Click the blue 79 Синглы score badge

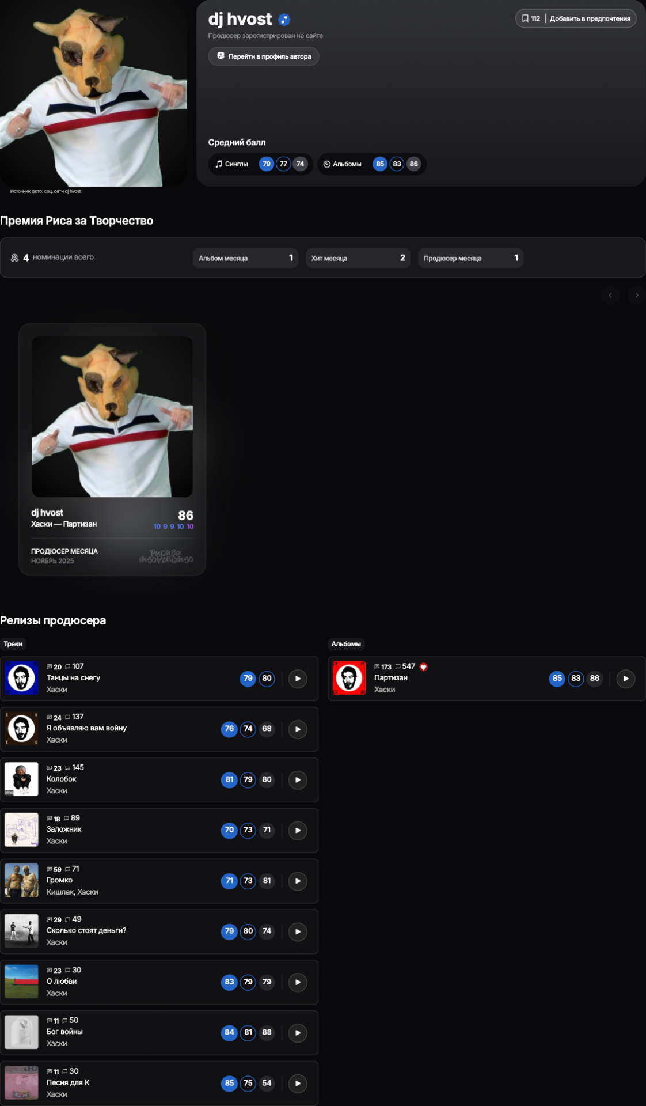coord(266,164)
